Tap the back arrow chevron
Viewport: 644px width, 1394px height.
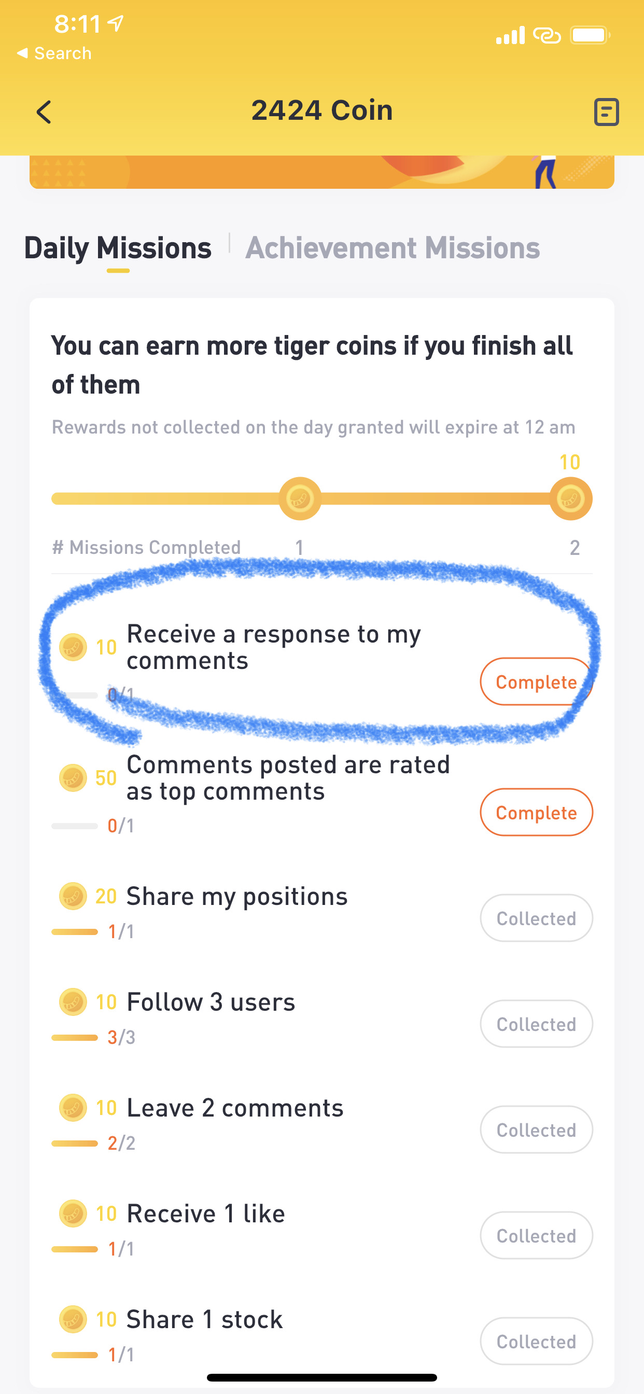44,112
